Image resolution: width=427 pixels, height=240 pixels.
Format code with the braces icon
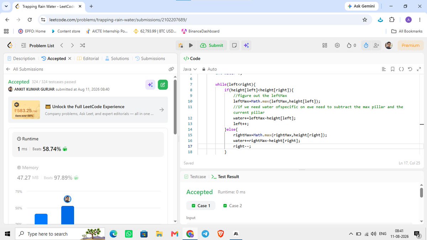click(x=401, y=69)
